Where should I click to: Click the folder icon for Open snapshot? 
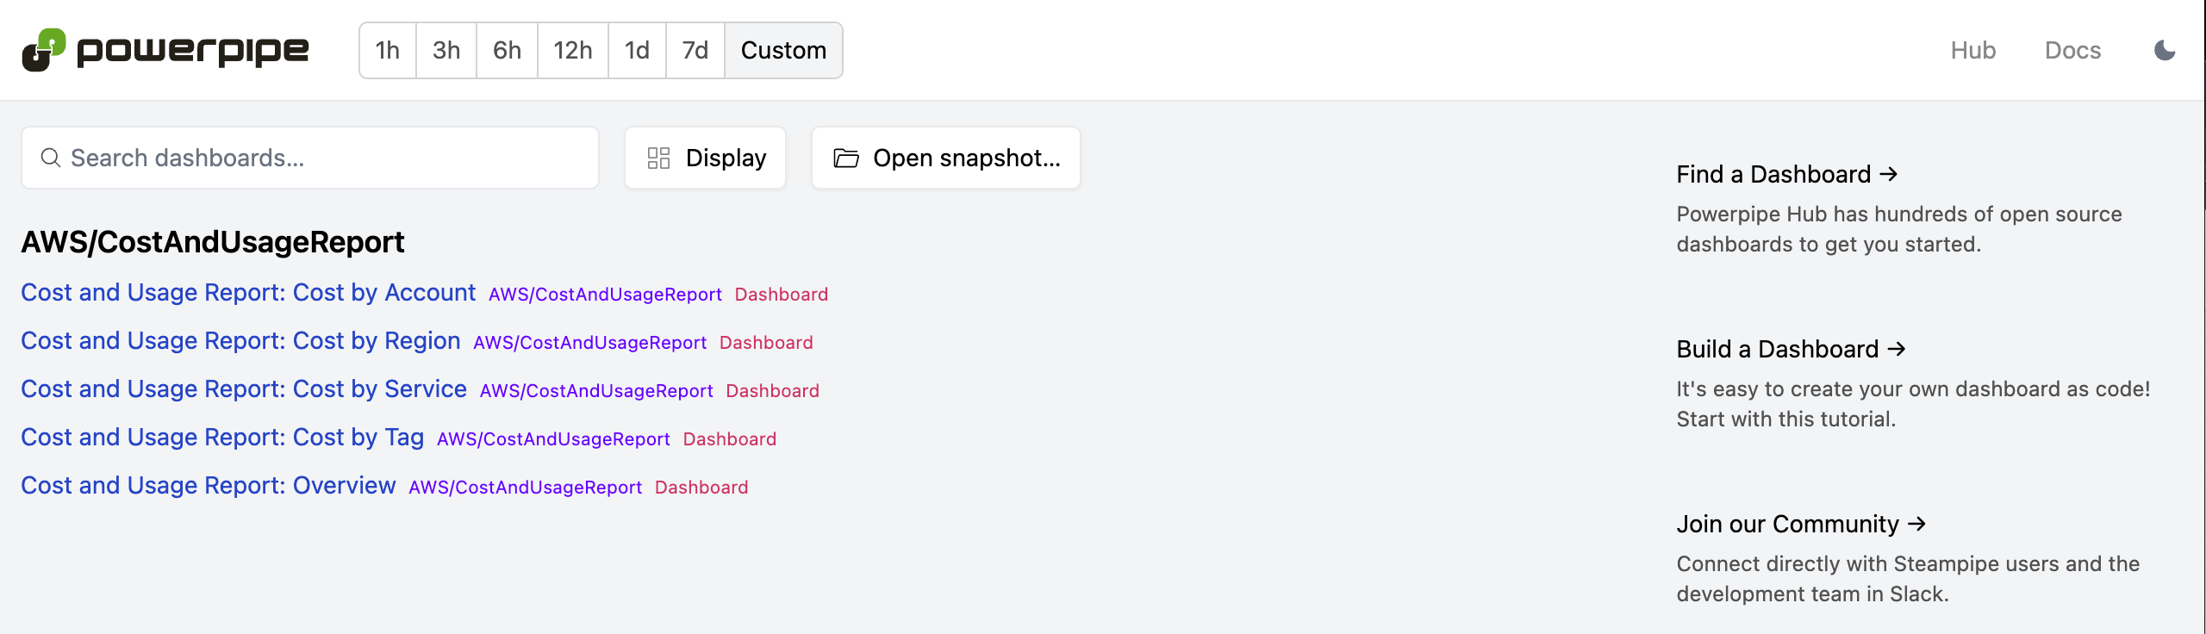tap(846, 158)
